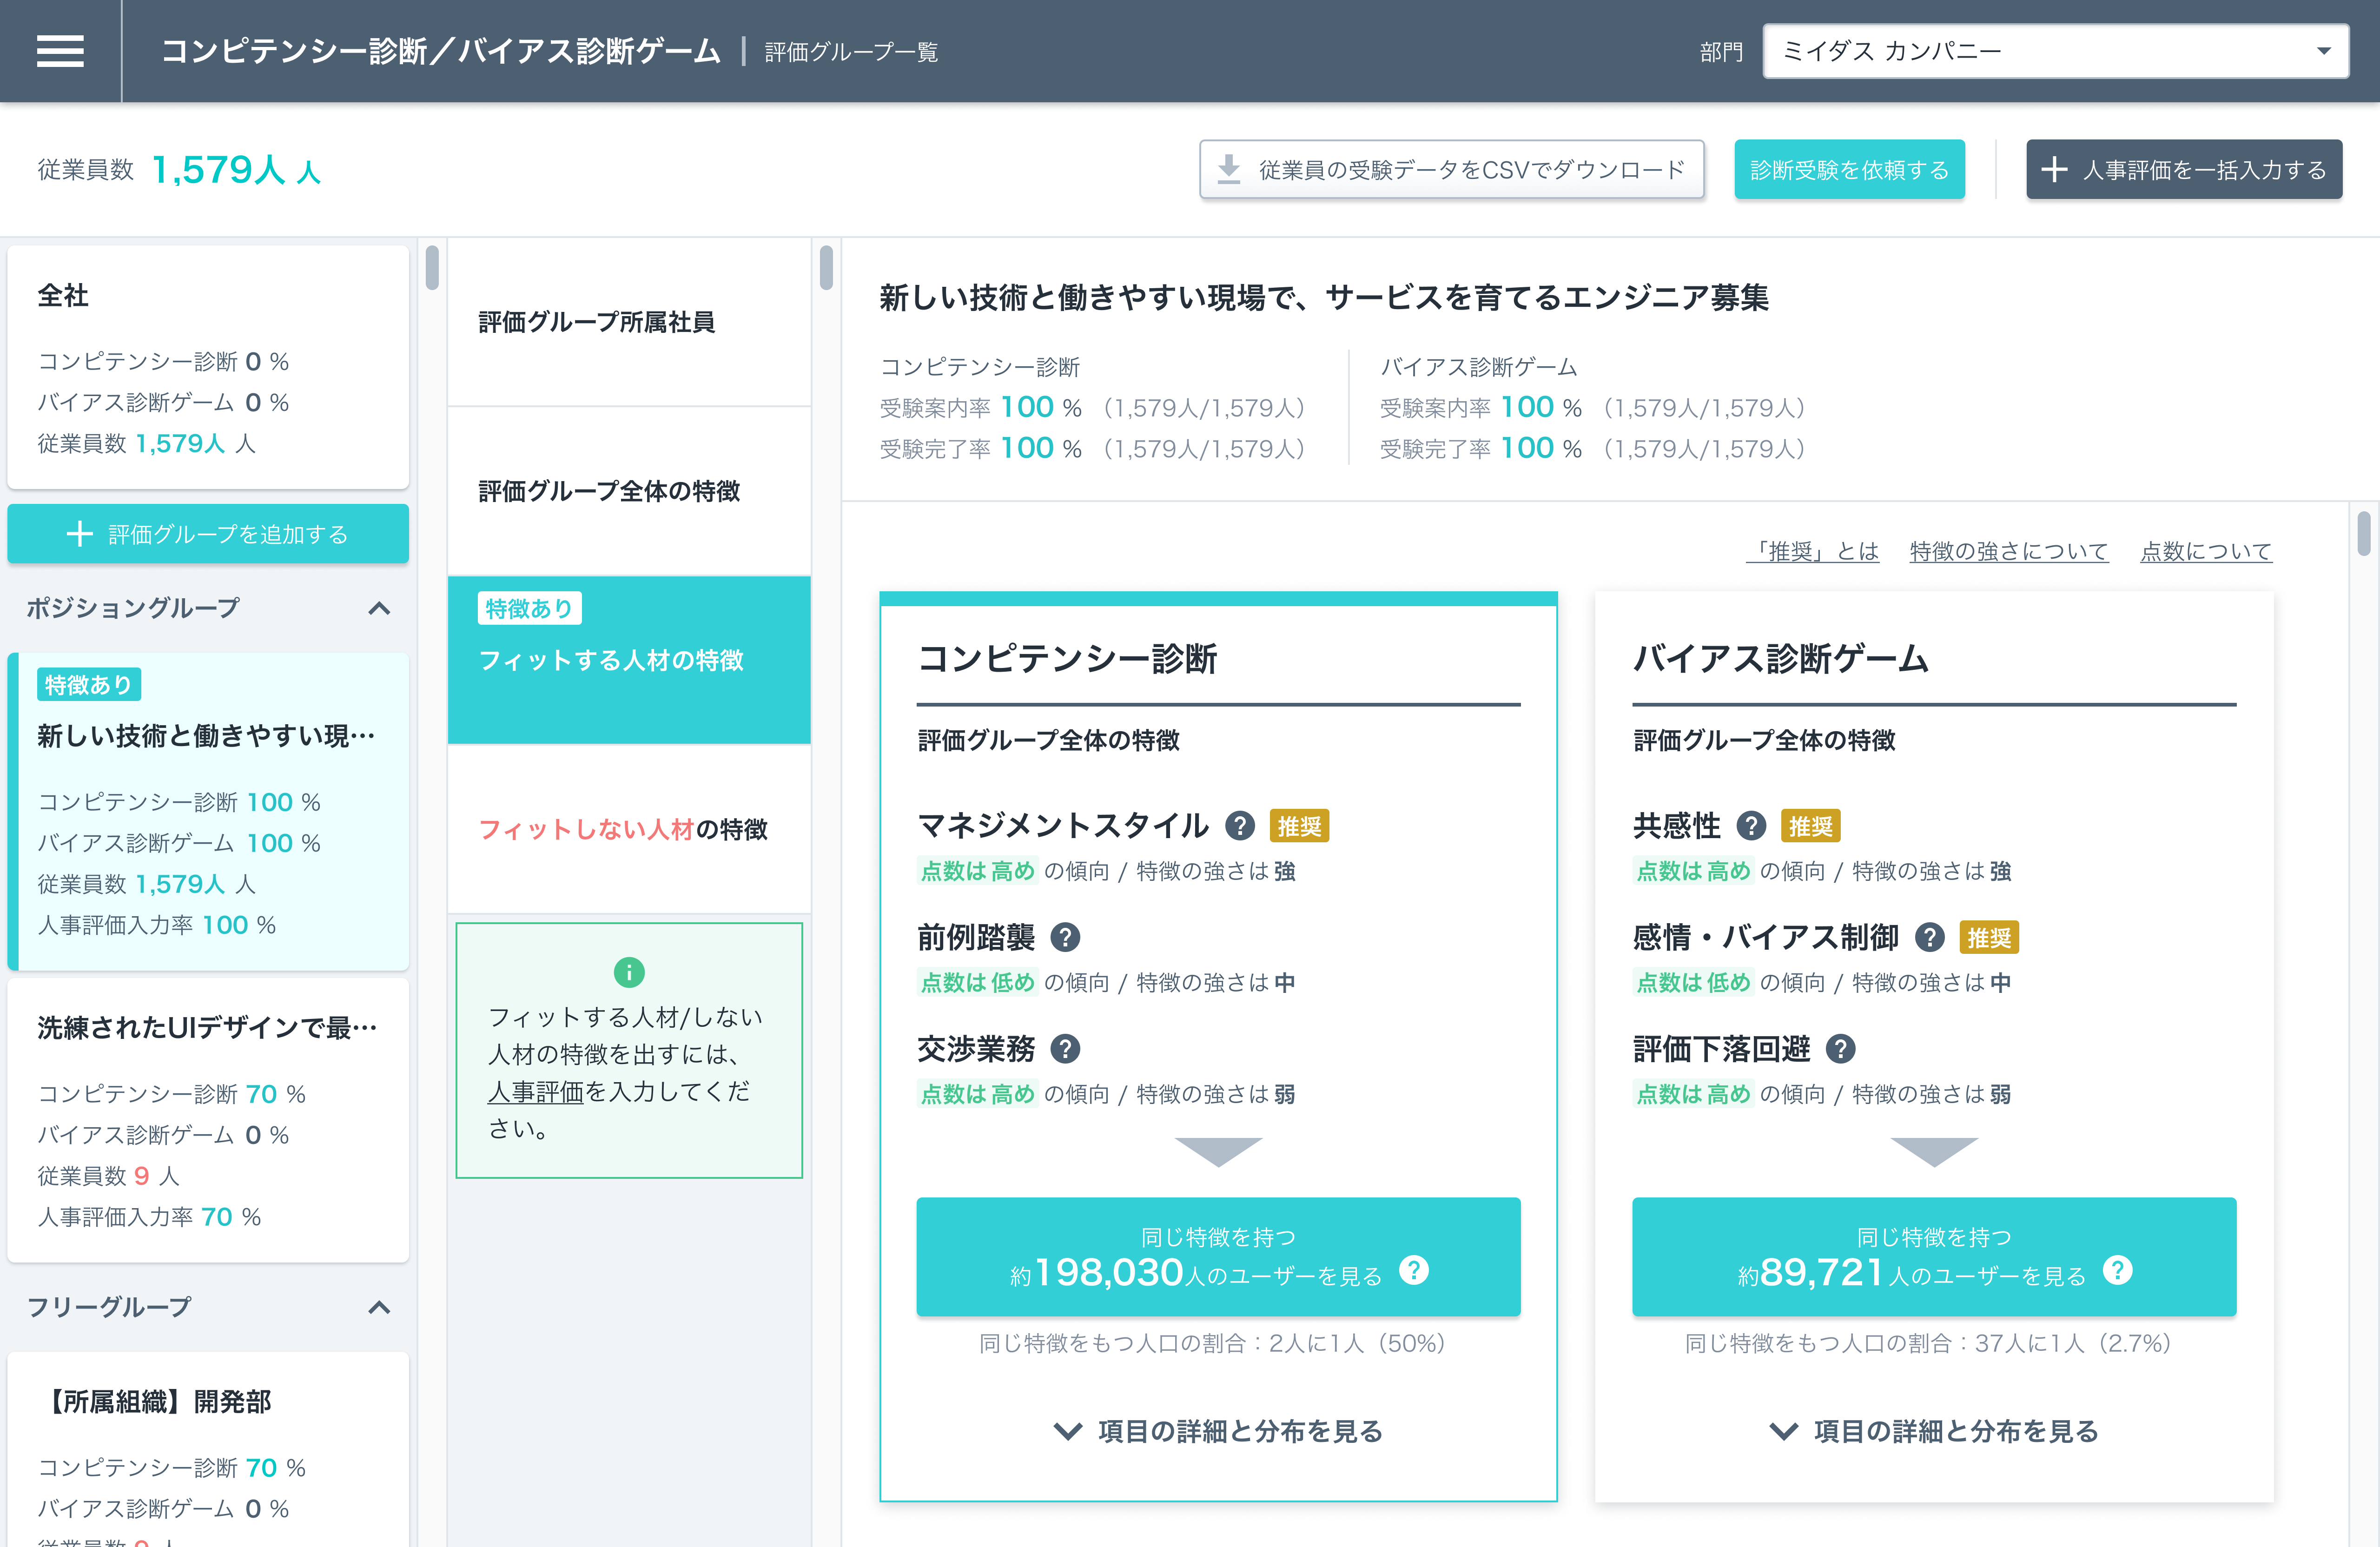Click 特徴あり badge on selected group card

[89, 685]
